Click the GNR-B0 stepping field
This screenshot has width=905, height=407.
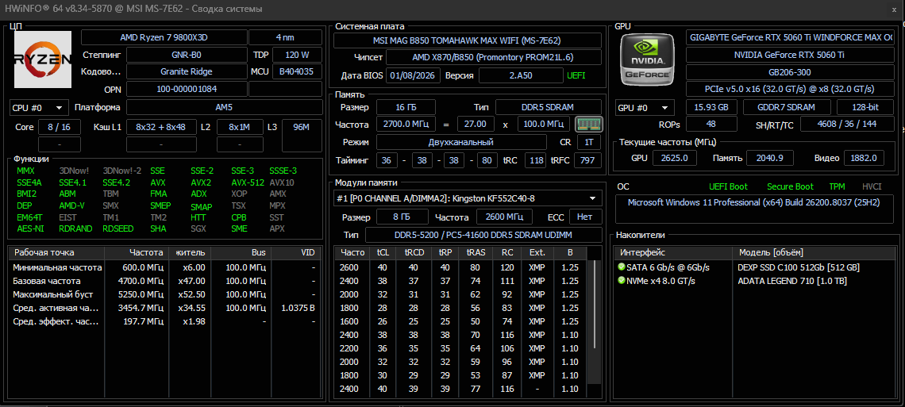coord(187,56)
